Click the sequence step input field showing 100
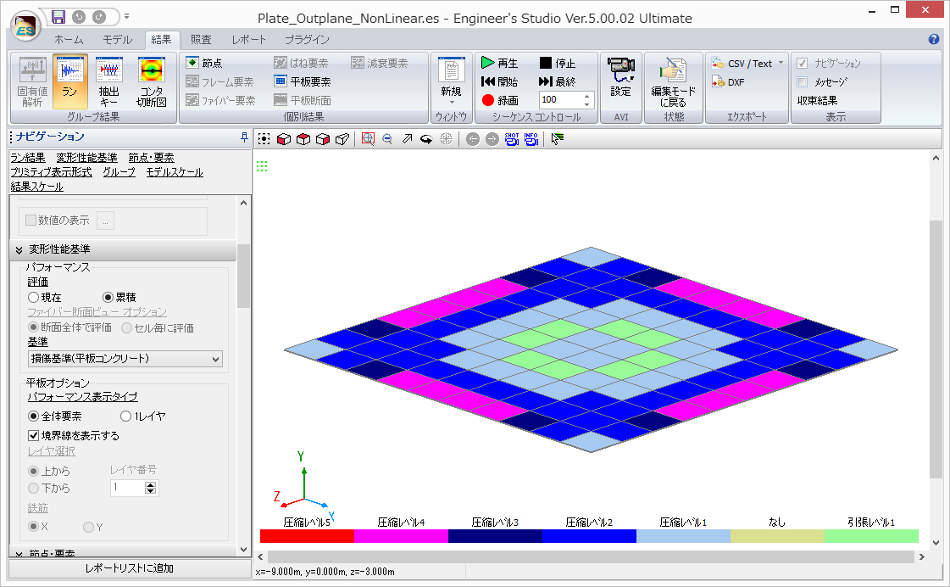The width and height of the screenshot is (950, 587). (x=560, y=100)
